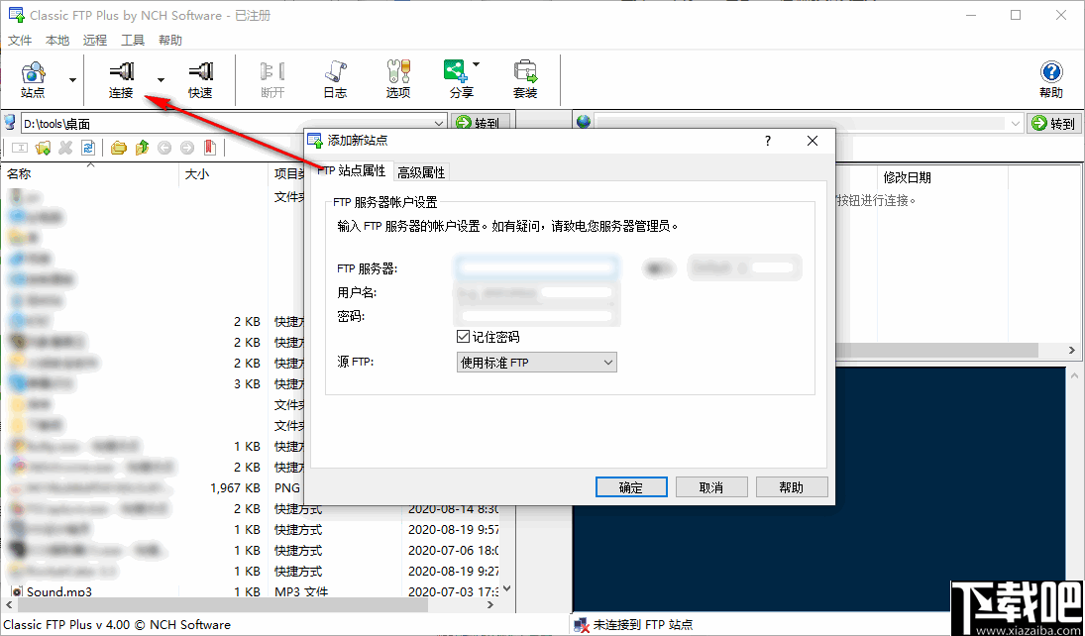Screen dimensions: 1085x636
Task: Click the 连接 (Connect) toolbar icon
Action: point(119,77)
